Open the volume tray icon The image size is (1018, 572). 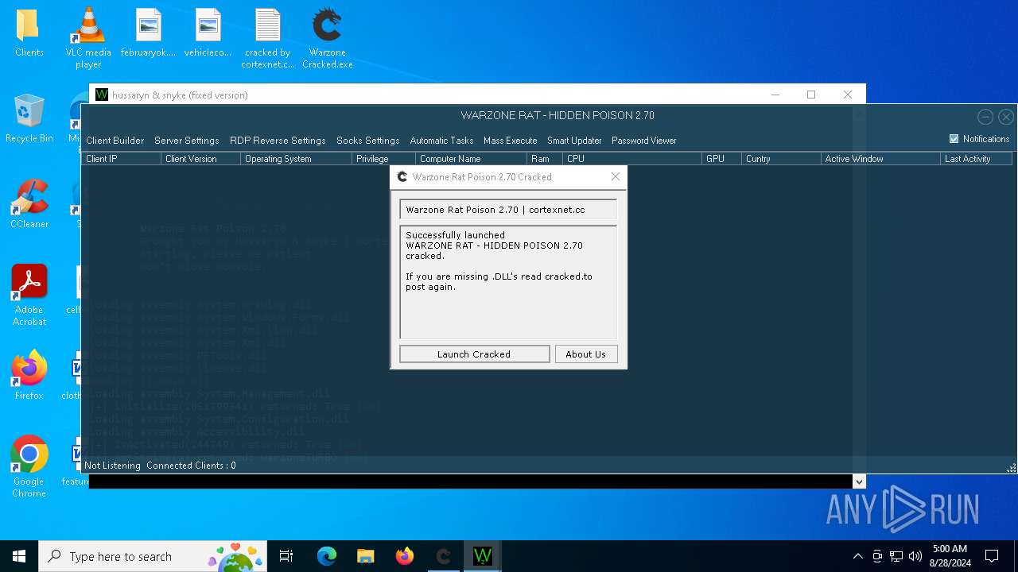click(x=915, y=556)
